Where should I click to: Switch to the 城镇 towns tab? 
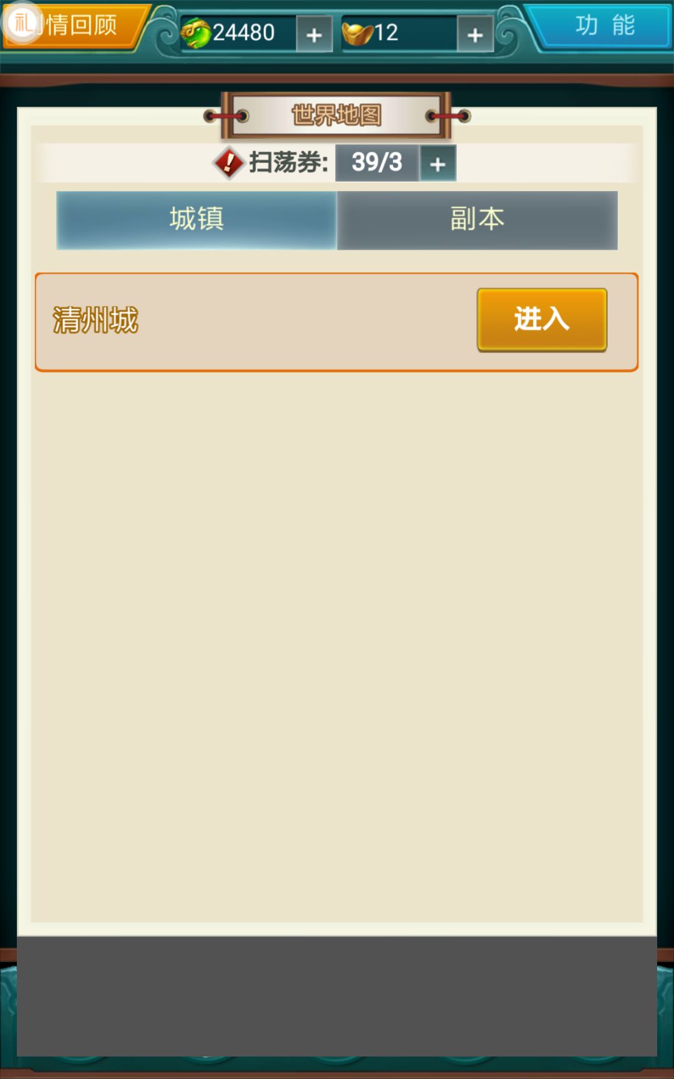point(197,220)
